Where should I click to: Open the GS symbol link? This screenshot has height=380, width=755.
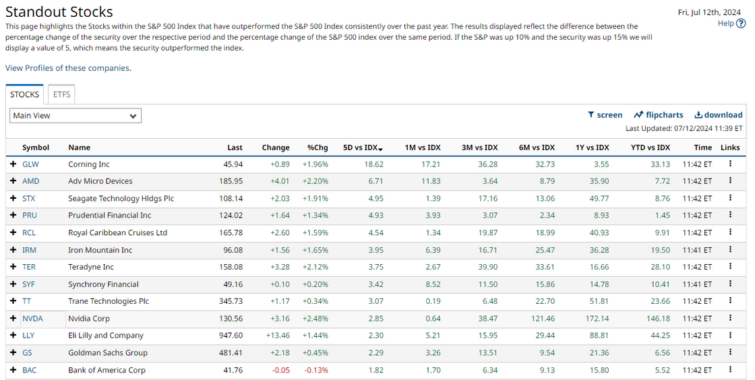(27, 352)
